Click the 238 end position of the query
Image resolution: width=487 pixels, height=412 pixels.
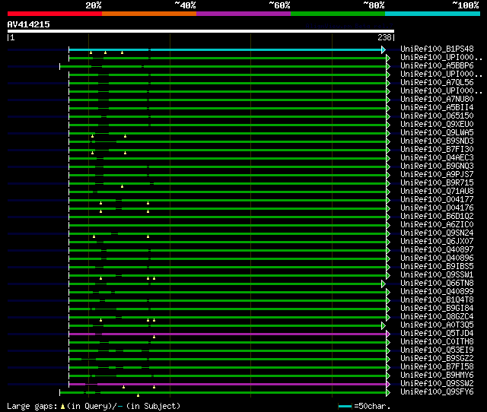pos(384,37)
